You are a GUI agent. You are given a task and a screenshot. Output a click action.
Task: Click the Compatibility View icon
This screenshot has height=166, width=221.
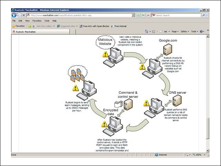138,15
